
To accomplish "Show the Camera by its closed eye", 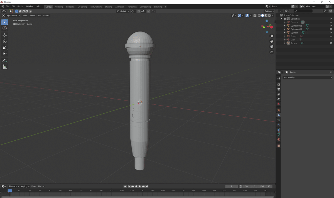I will (331, 22).
